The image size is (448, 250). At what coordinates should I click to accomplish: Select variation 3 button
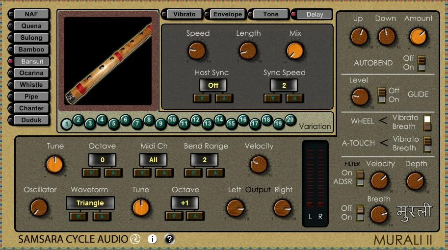(x=90, y=124)
